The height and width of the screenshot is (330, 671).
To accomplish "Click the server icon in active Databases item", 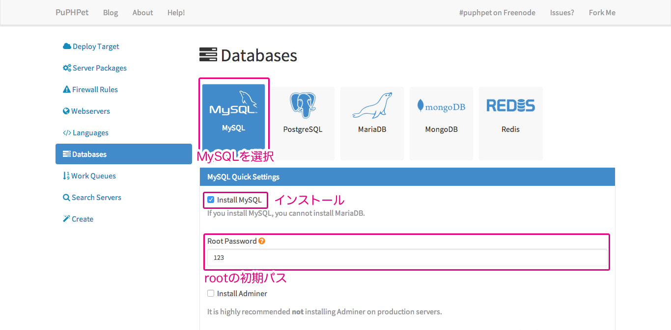I will pos(67,154).
